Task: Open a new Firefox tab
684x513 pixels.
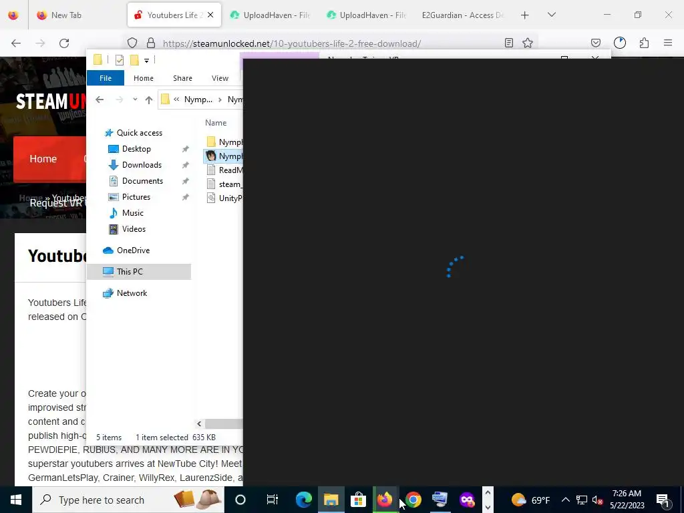Action: point(525,15)
